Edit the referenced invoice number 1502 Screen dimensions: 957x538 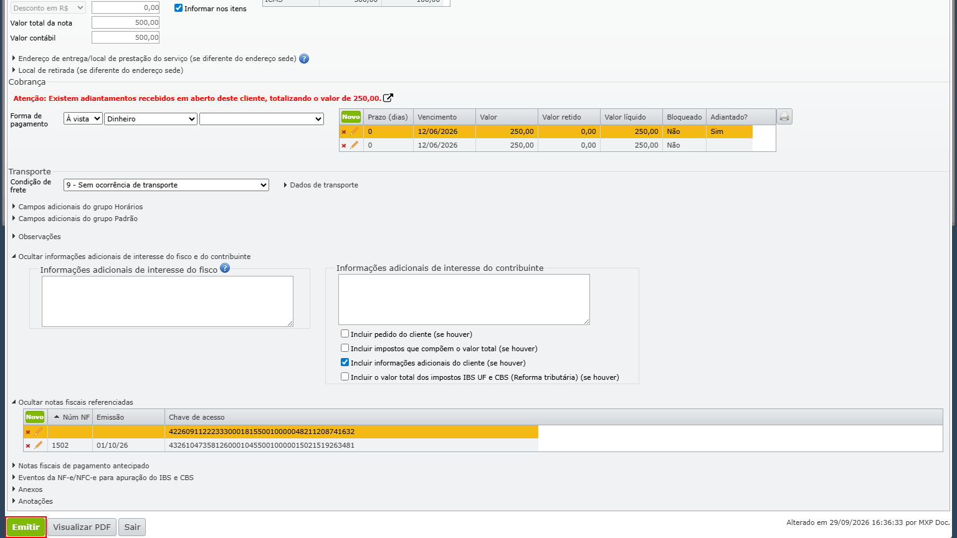tap(38, 445)
